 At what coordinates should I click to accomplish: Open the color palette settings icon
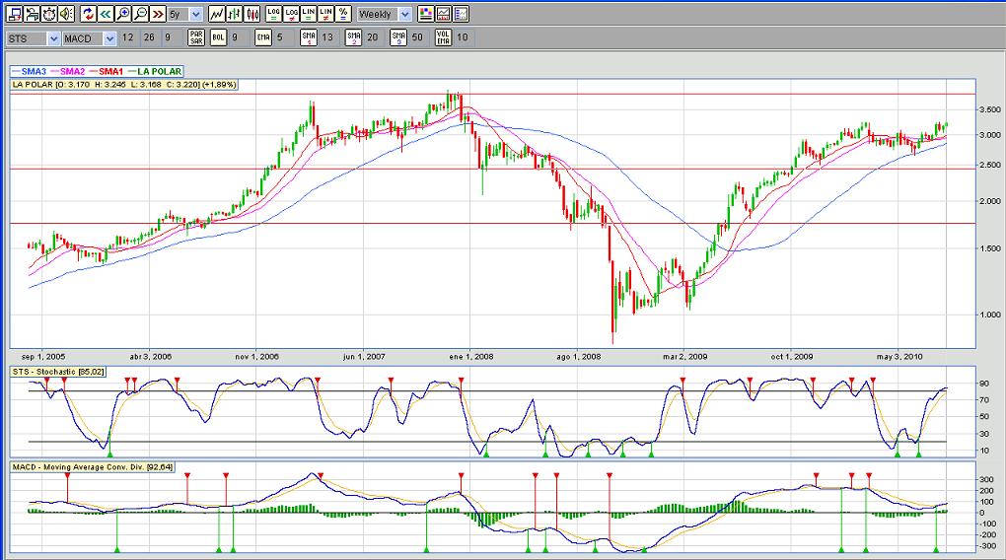click(425, 14)
